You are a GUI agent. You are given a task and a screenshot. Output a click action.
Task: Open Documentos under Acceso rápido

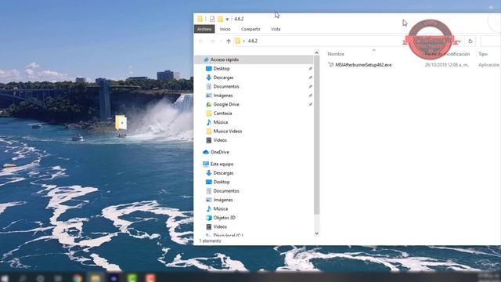[226, 87]
